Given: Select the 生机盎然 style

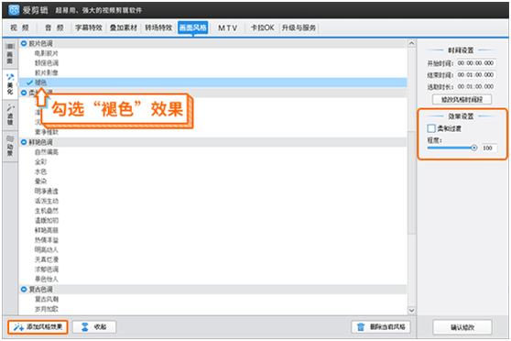Looking at the screenshot, I should point(47,211).
